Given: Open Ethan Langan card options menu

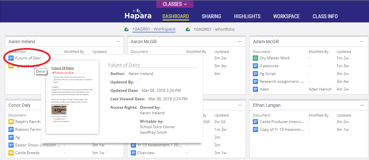Looking at the screenshot, I should click(x=362, y=105).
